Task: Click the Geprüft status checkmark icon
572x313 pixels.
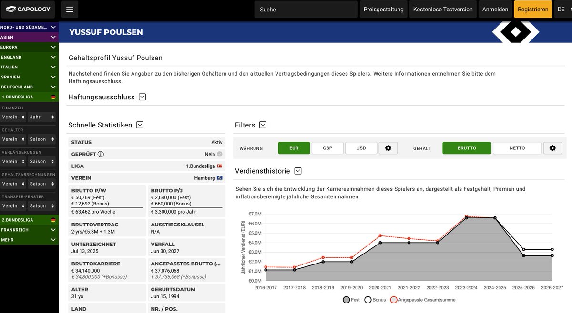Action: coord(219,154)
